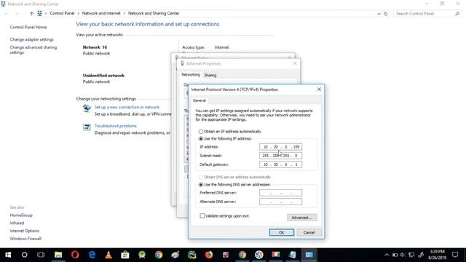Go up one level in Control Panel
Image resolution: width=466 pixels, height=262 pixels.
click(x=31, y=13)
